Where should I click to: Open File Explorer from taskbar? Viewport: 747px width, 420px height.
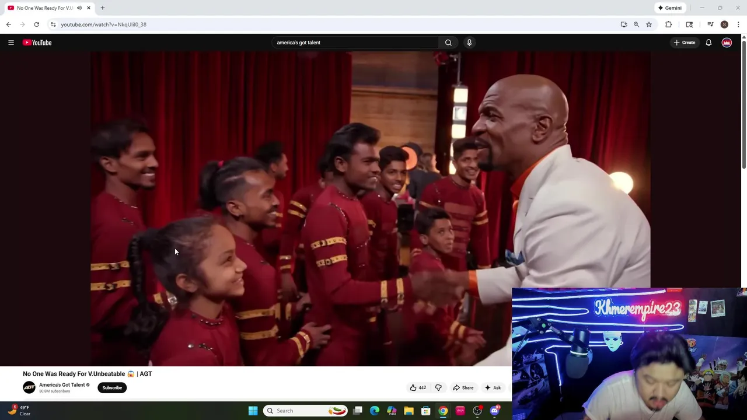pyautogui.click(x=409, y=411)
